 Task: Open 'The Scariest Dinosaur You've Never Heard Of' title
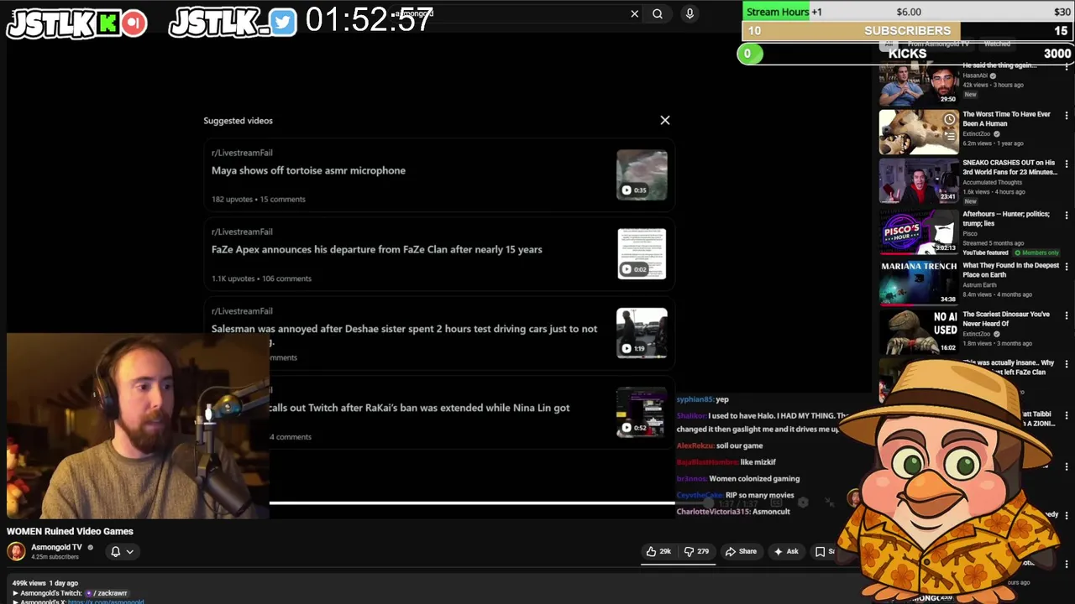tap(1006, 319)
